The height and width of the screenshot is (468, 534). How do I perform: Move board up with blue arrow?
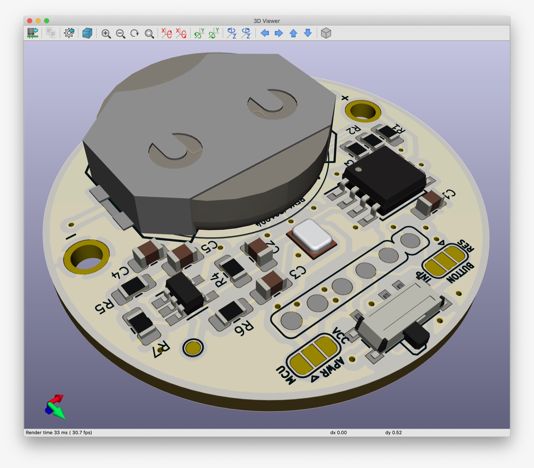293,33
